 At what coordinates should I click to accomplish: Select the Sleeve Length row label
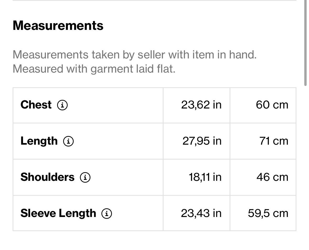tap(58, 214)
